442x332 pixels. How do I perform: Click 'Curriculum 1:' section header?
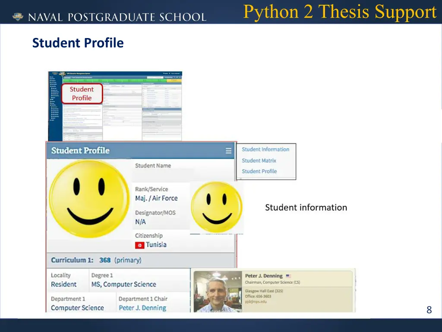(72, 260)
